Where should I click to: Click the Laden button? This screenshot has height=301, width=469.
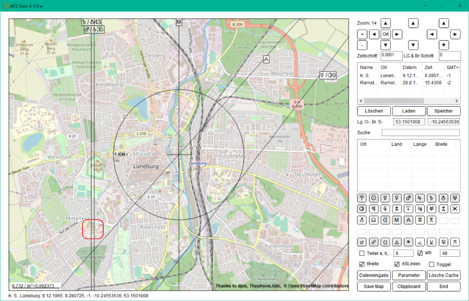[409, 111]
